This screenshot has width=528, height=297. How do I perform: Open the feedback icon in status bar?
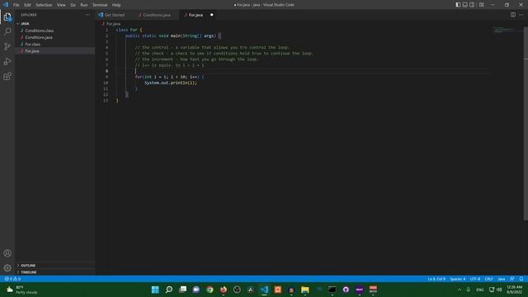[x=512, y=279]
